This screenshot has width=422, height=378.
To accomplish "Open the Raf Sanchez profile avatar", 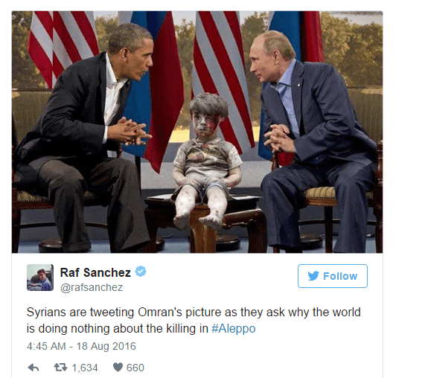I will click(40, 278).
